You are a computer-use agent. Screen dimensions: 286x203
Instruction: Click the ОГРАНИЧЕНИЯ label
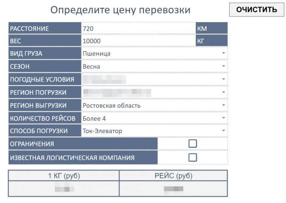pos(83,144)
